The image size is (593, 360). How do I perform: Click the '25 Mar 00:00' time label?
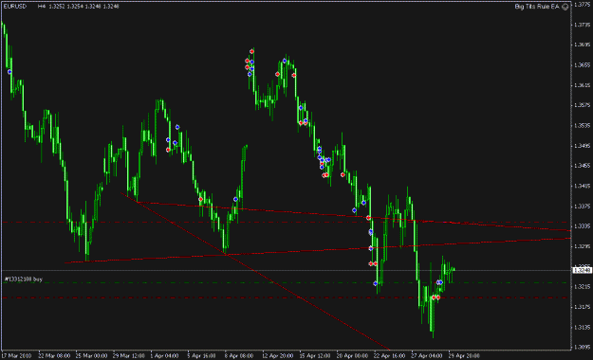[91, 356]
